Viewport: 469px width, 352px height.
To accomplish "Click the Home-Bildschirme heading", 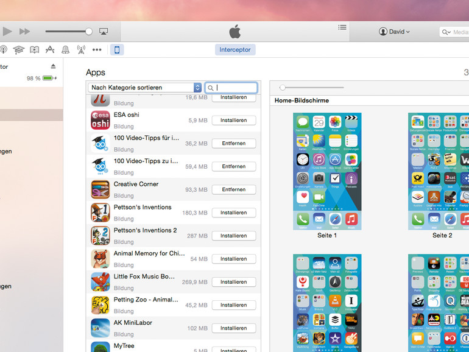I will coord(301,100).
